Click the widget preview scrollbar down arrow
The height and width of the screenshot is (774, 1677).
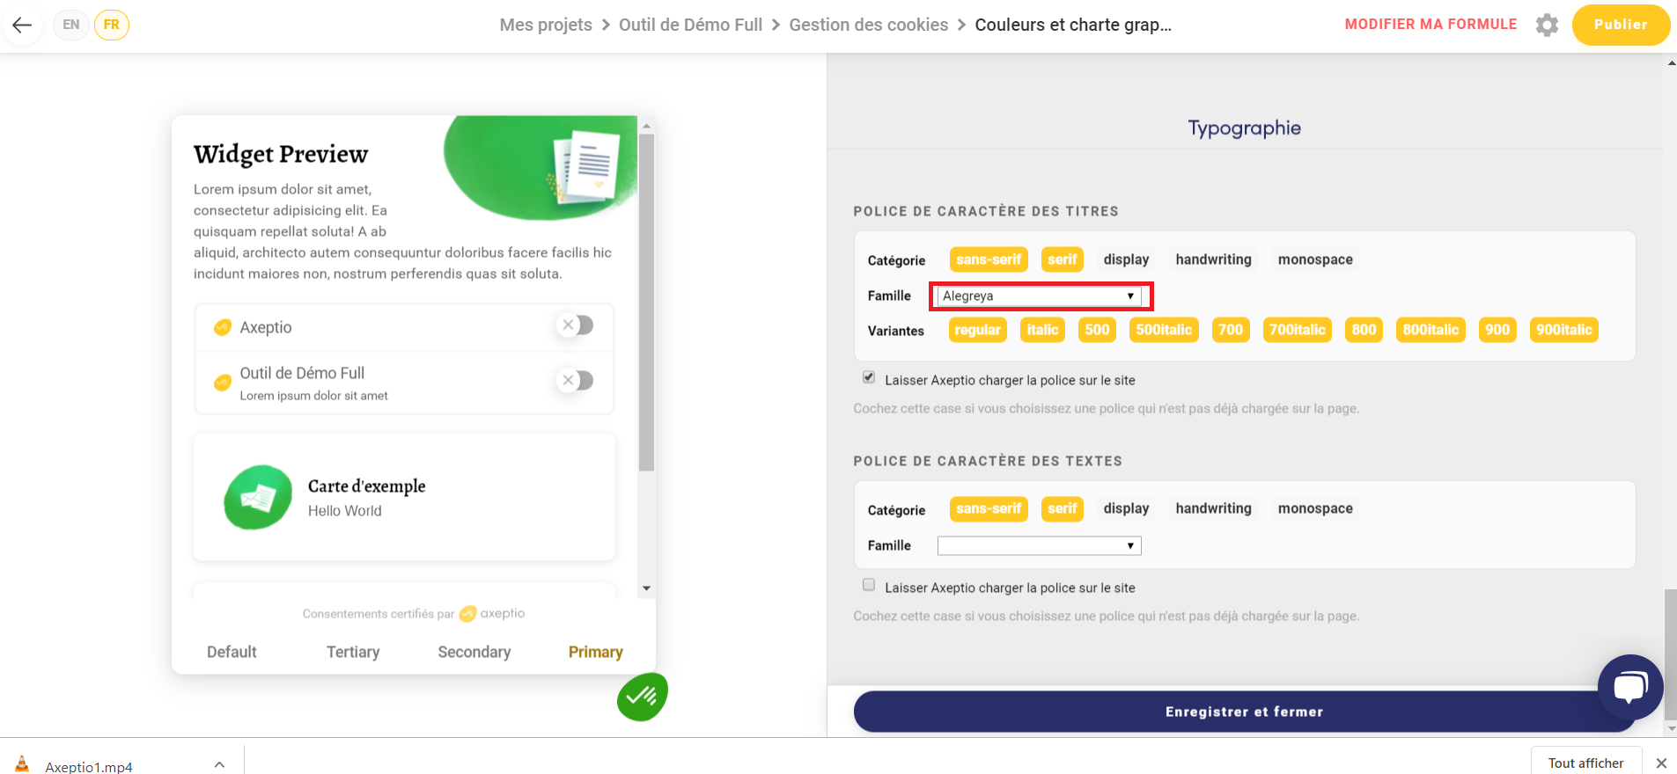pyautogui.click(x=647, y=588)
